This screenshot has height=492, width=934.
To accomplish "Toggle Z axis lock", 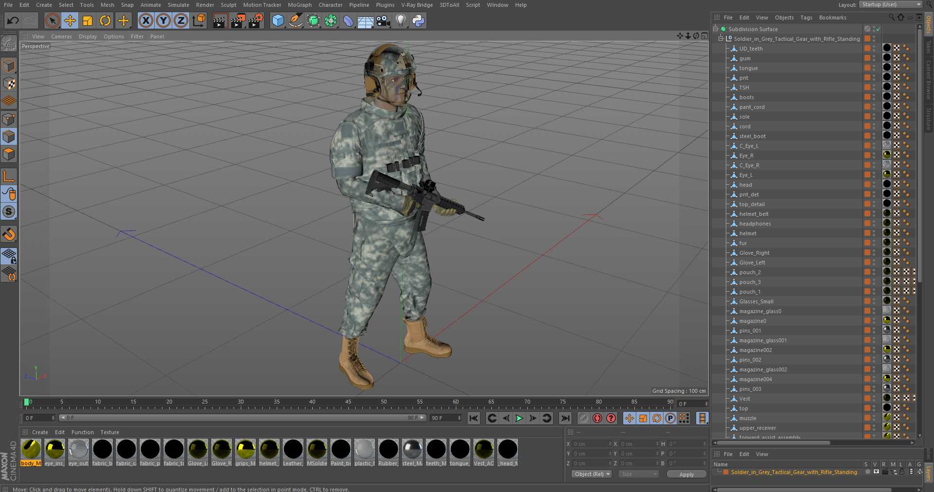I will tap(181, 20).
